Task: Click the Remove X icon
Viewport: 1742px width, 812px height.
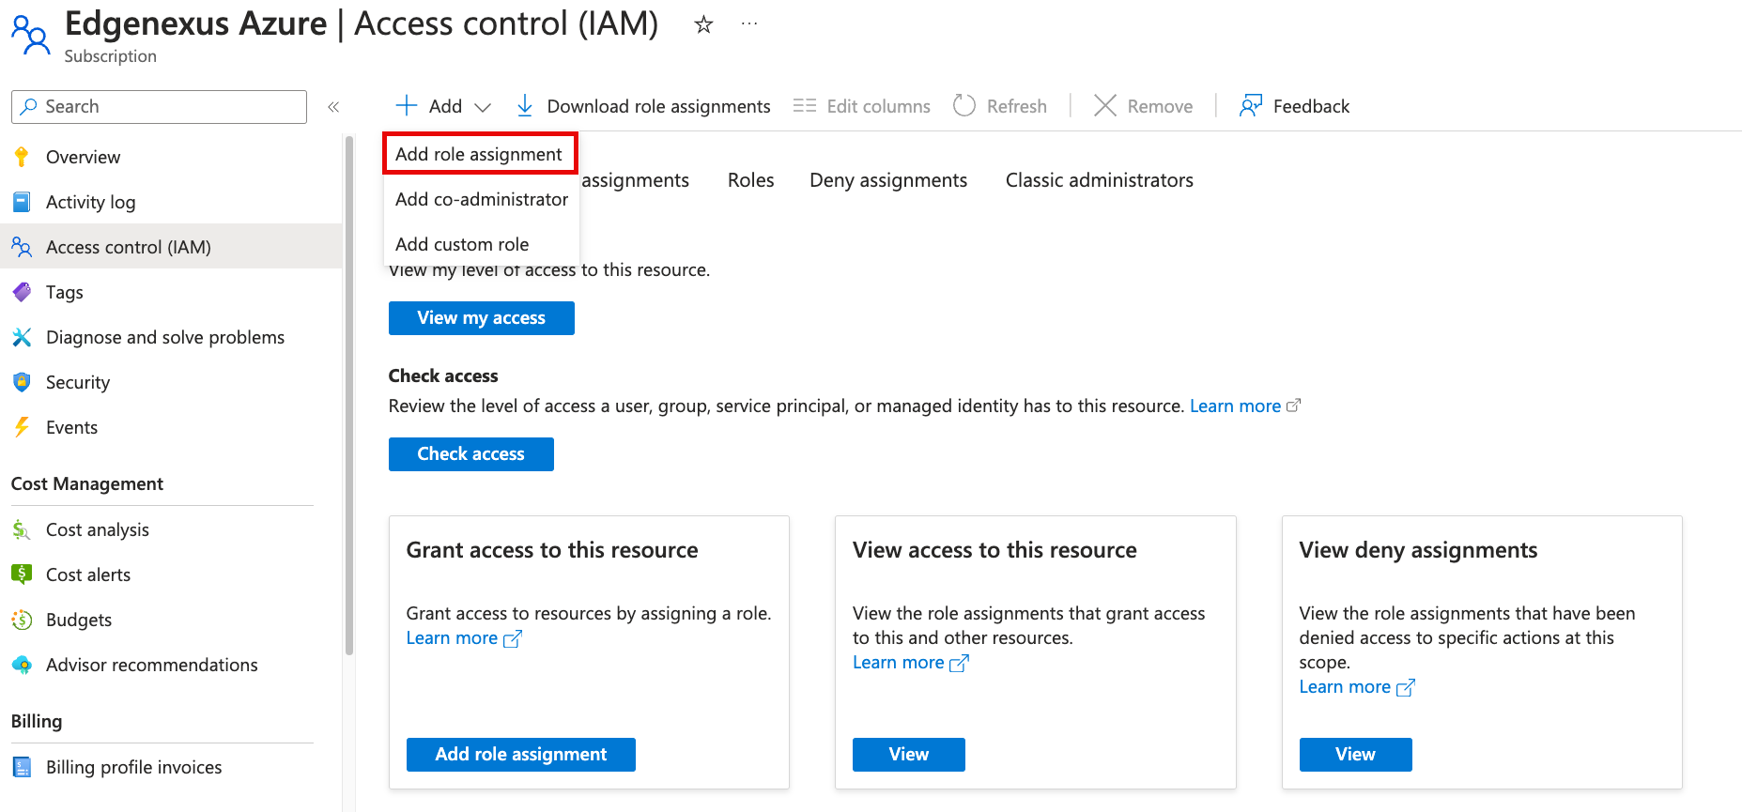Action: click(x=1105, y=105)
